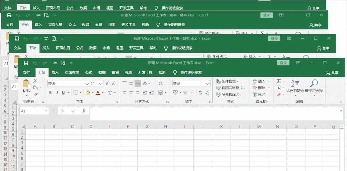347x171 pixels.
Task: Click the Fill down arrow icon
Action: (279, 88)
